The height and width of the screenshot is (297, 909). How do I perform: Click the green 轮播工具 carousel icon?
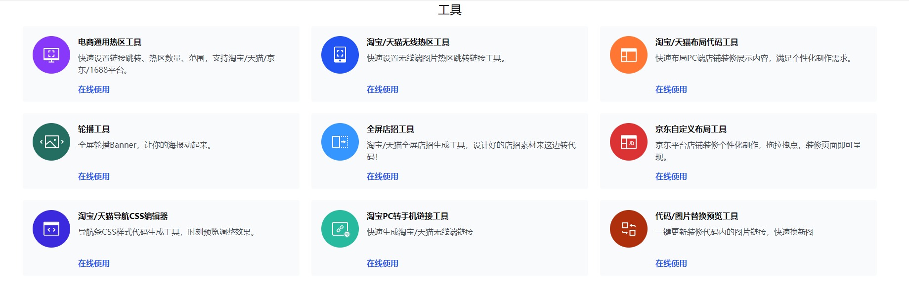[x=51, y=142]
